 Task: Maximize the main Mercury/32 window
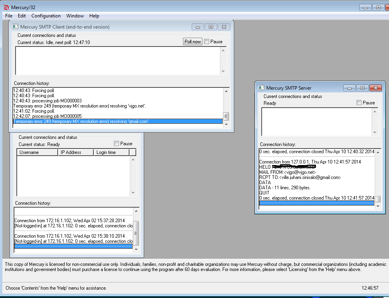378,8
